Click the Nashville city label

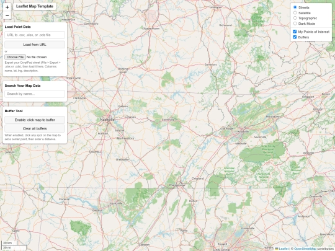107,120
